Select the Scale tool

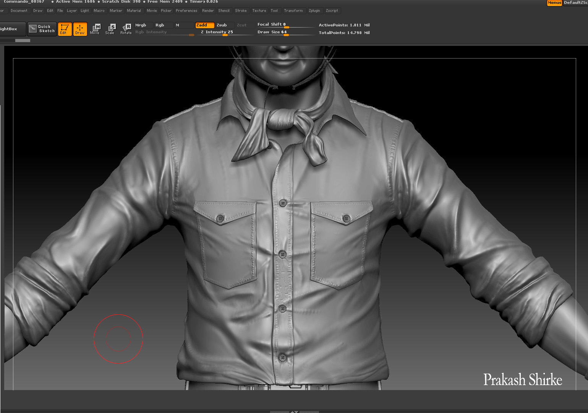110,29
